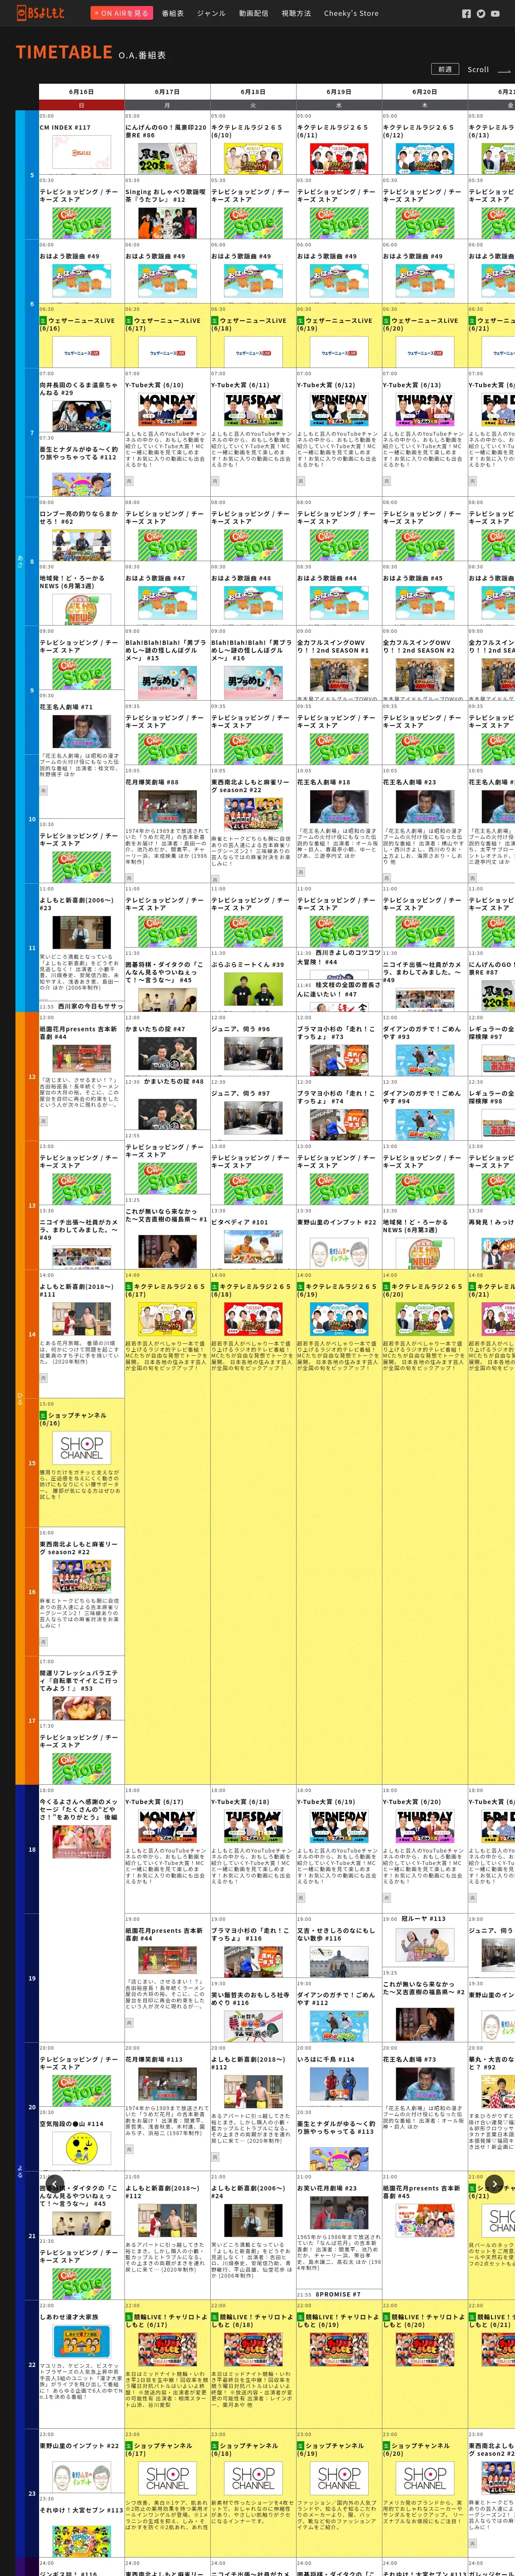The width and height of the screenshot is (515, 2576).
Task: Open 祇園花月presents 吉本新喜劇 #44 at 12:00
Action: pyautogui.click(x=81, y=1076)
